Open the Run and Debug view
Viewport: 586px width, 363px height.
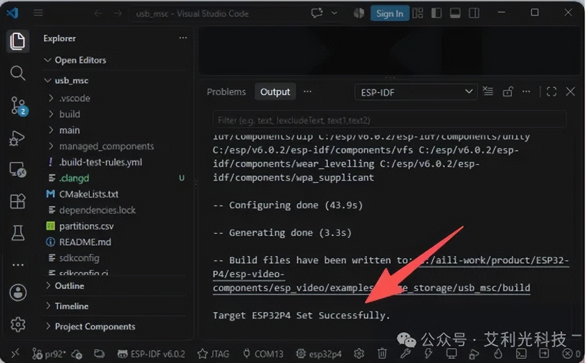[x=17, y=138]
